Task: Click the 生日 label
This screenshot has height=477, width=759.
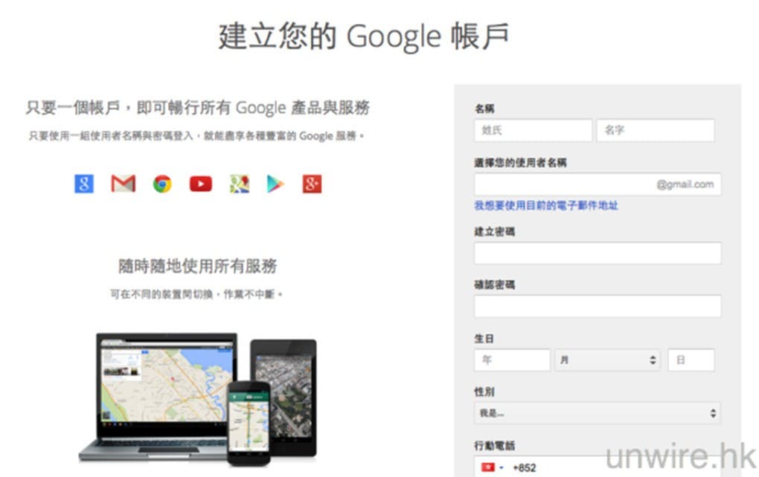Action: pos(484,339)
